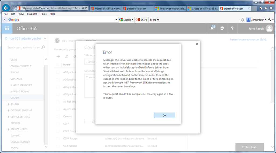Viewport: 276px width, 153px height.
Task: Click the add group plus icon
Action: pos(58,57)
